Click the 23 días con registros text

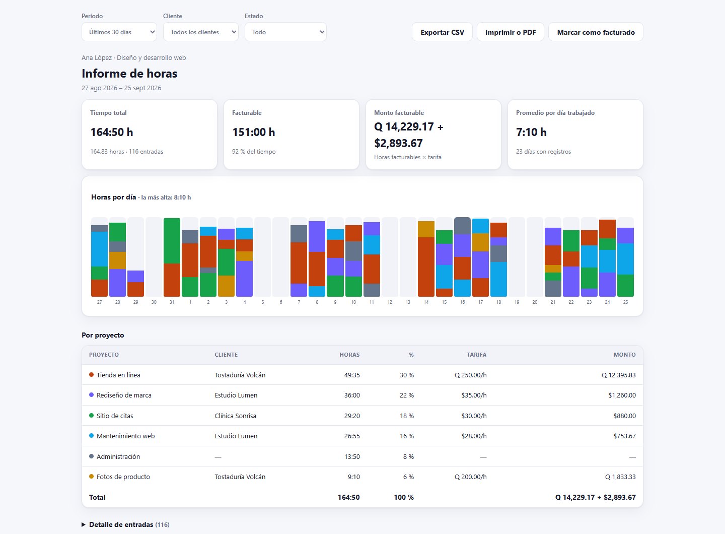point(543,152)
